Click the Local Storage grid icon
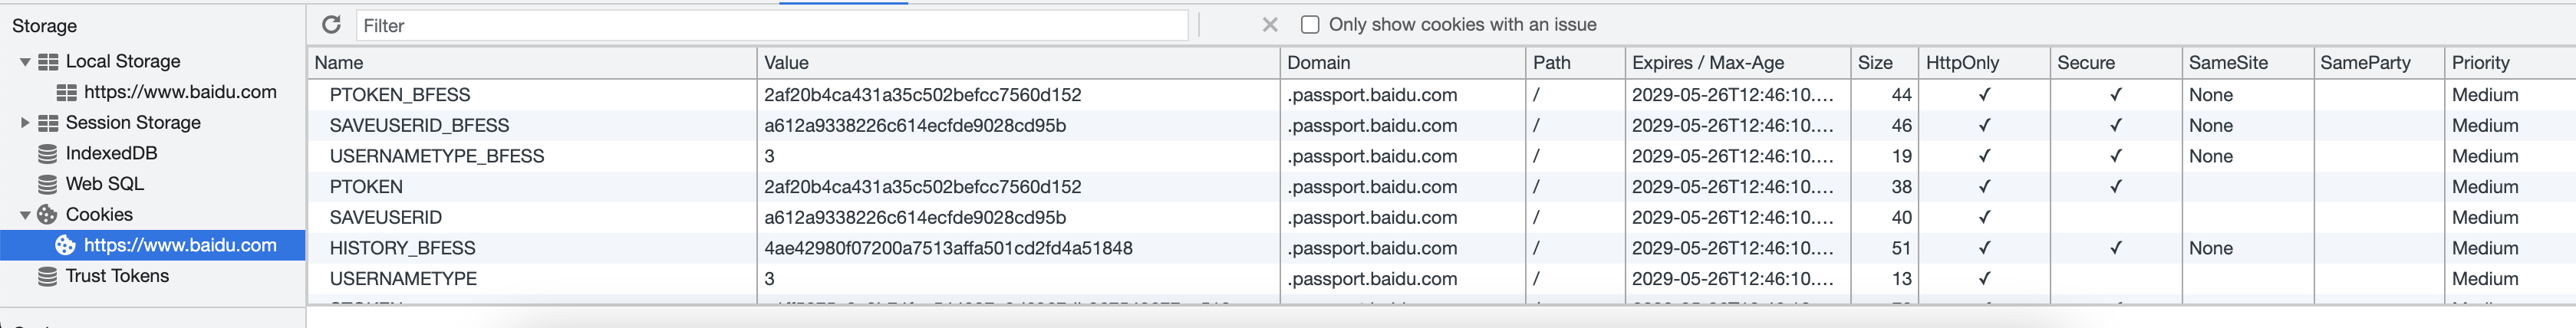The width and height of the screenshot is (2576, 328). pyautogui.click(x=47, y=62)
